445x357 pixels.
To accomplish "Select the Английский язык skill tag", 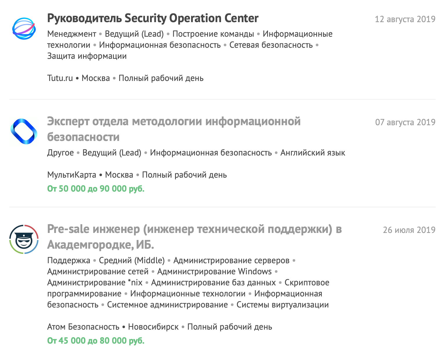I will coord(312,153).
